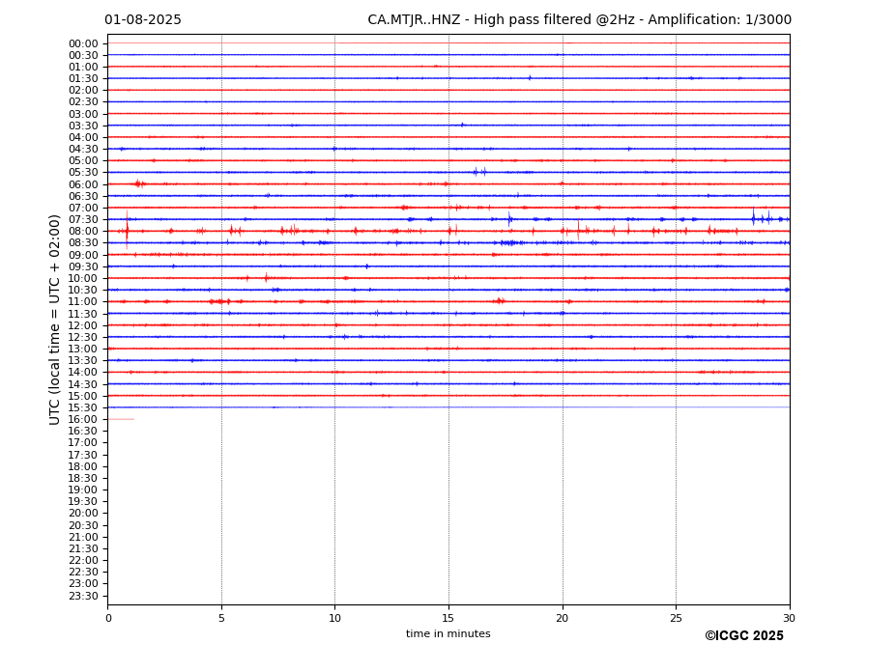Image resolution: width=896 pixels, height=672 pixels.
Task: Click the 06:00 time row label
Action: coord(83,184)
